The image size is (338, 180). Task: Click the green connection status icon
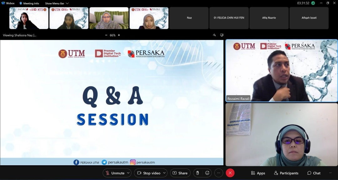click(x=313, y=3)
